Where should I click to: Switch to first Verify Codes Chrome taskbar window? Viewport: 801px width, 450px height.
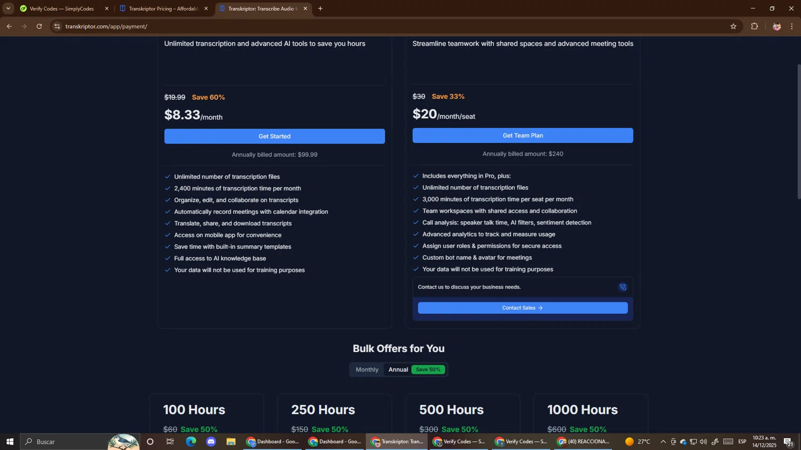(459, 442)
